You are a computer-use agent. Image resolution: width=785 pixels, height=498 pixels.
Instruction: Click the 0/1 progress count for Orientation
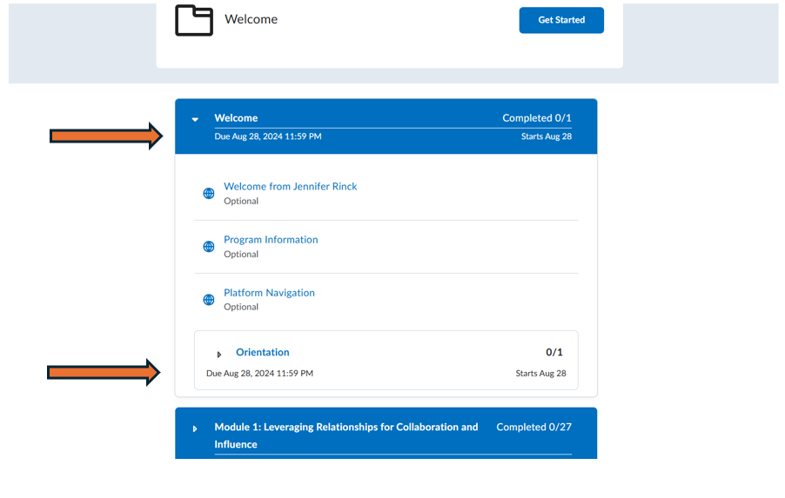554,352
